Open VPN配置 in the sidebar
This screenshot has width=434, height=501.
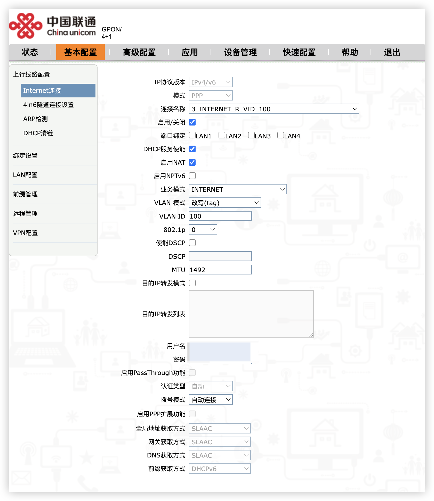pos(25,233)
